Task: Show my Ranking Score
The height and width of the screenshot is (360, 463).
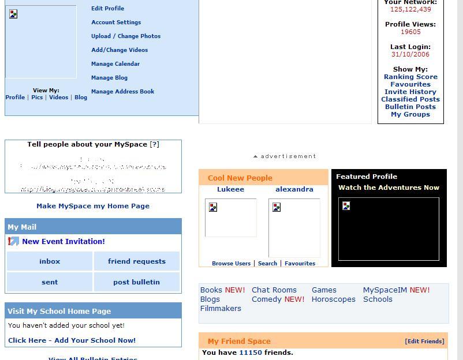Action: click(410, 77)
